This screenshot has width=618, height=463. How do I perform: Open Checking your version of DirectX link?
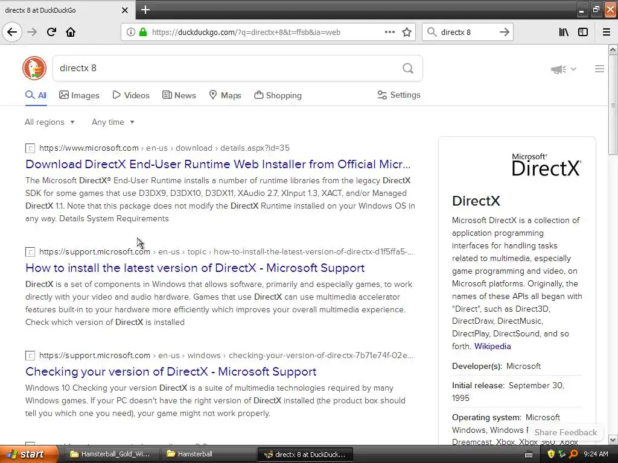click(x=171, y=371)
